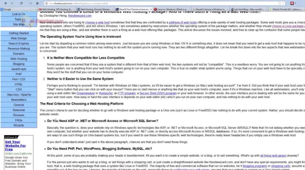
Task: Open PHP in the sidebar
Action: click(19, 74)
